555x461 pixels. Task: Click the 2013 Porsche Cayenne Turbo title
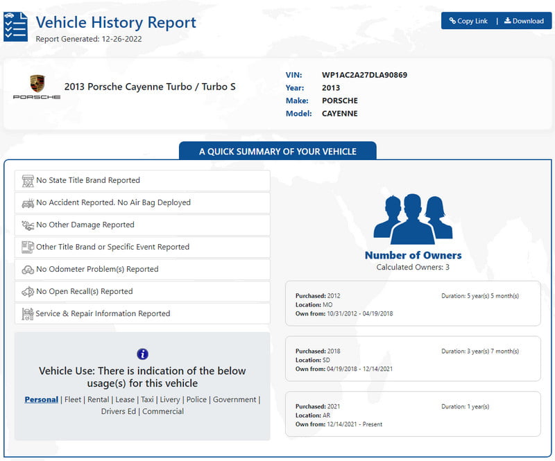[x=150, y=87]
